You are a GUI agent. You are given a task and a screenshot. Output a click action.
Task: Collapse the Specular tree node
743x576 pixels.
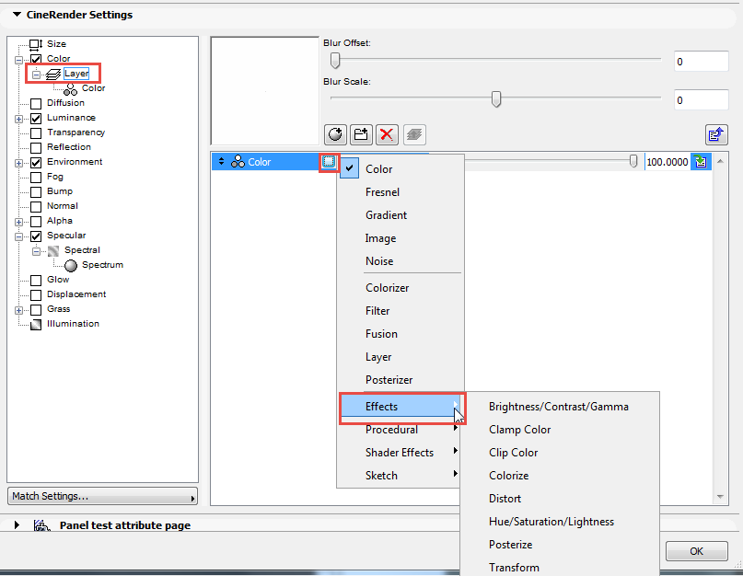pos(18,236)
